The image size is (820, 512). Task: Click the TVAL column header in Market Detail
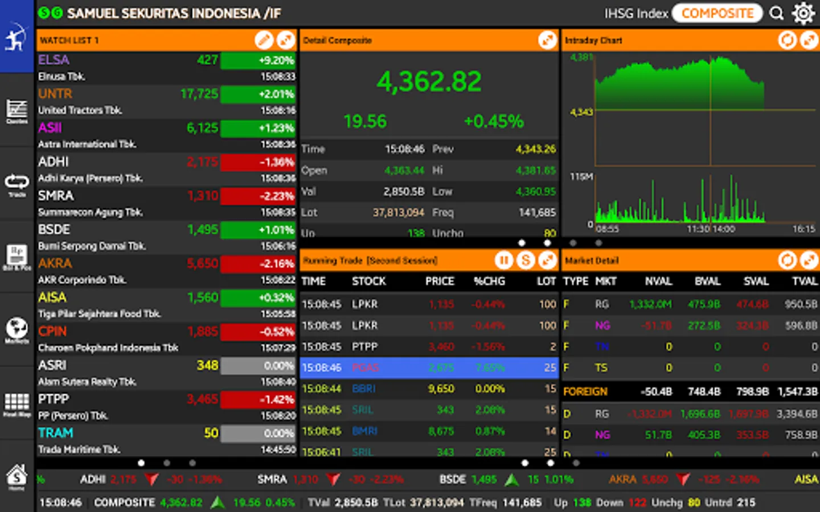click(805, 281)
